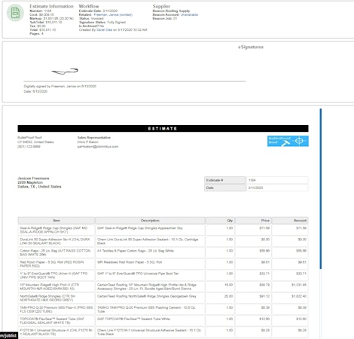
Task: Click the sales representative email address
Action: 98,147
